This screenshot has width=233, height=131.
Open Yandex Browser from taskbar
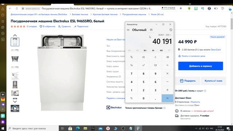tap(108, 128)
